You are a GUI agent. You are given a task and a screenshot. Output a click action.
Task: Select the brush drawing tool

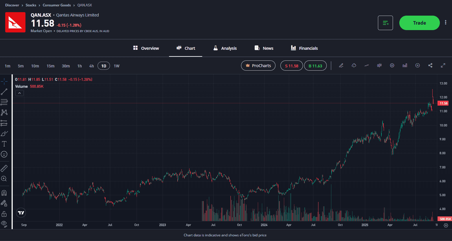point(4,133)
